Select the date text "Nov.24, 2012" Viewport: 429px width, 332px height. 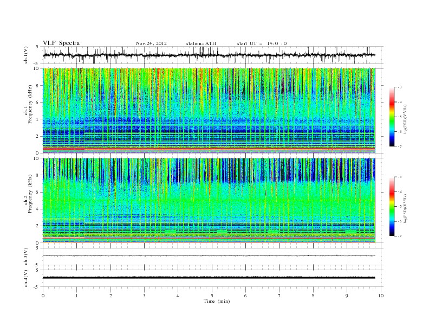coord(151,43)
